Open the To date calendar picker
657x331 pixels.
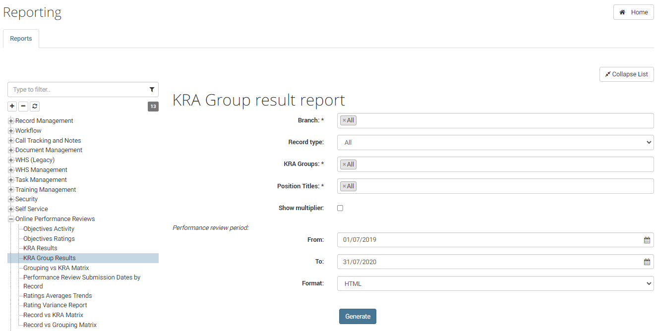[x=647, y=262]
